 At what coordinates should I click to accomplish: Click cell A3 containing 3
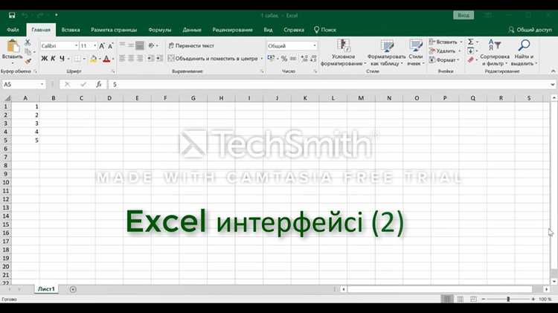pos(25,123)
